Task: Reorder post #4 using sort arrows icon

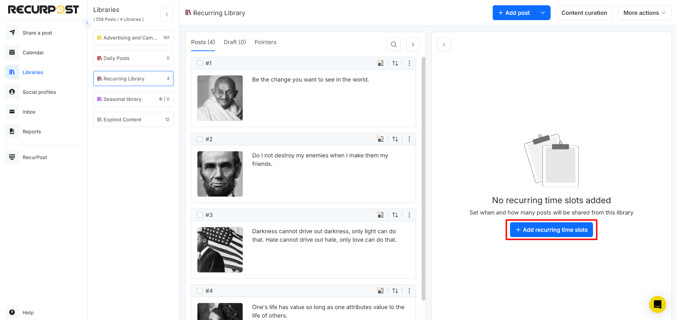Action: tap(395, 291)
